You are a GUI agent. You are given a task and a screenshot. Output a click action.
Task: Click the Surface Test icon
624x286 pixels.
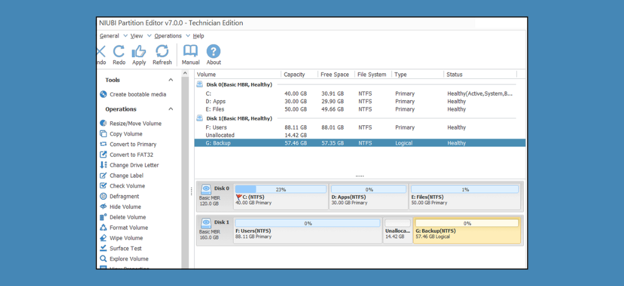(104, 248)
